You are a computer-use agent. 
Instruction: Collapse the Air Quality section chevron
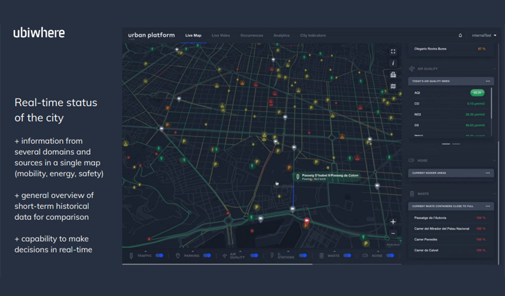[x=494, y=69]
